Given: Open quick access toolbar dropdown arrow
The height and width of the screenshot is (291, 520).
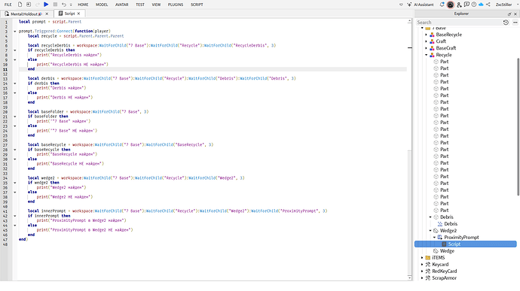Looking at the screenshot, I should tap(71, 5).
